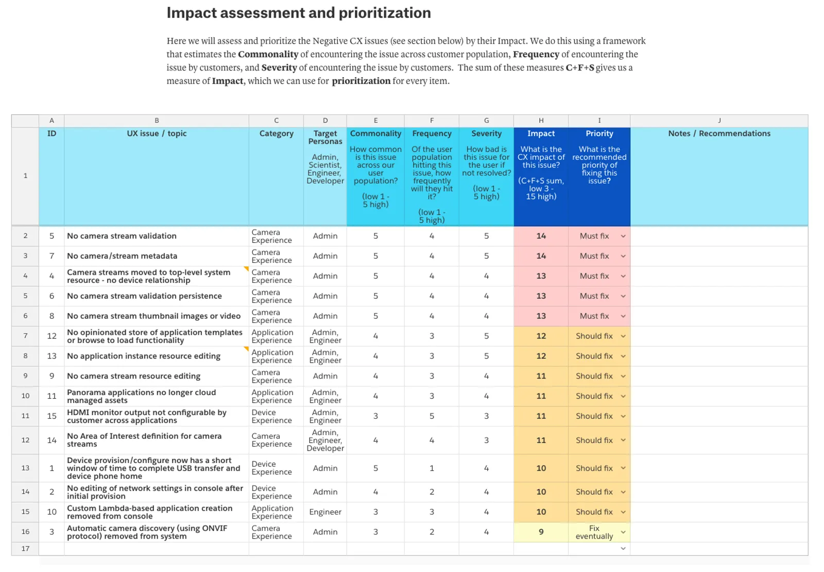Open priority dropdown for application instance editing row
This screenshot has width=824, height=572.
(623, 356)
